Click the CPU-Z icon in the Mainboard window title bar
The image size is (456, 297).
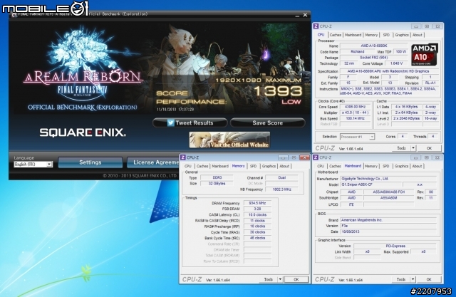pyautogui.click(x=316, y=157)
